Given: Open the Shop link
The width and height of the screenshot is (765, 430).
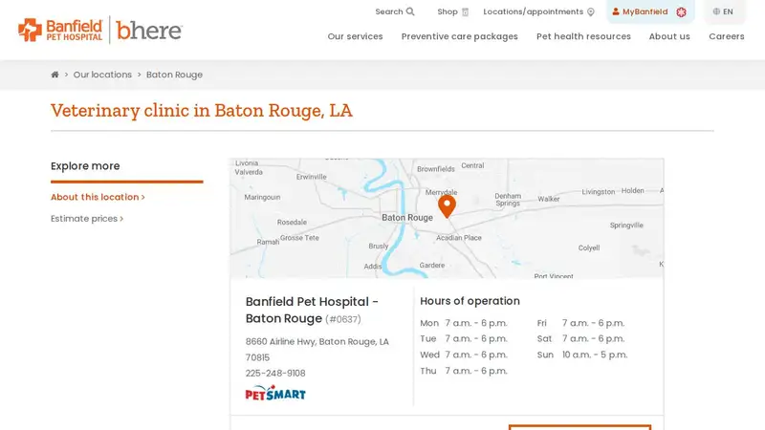Looking at the screenshot, I should [447, 11].
